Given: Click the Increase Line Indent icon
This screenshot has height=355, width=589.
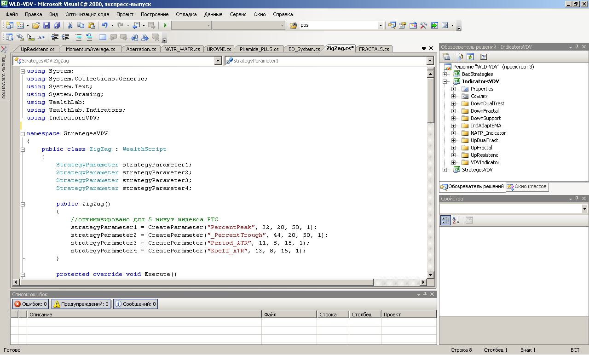Looking at the screenshot, I should tap(66, 37).
